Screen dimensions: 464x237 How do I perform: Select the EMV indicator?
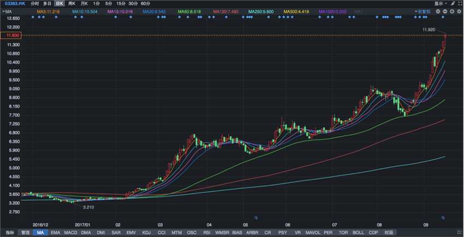131,233
